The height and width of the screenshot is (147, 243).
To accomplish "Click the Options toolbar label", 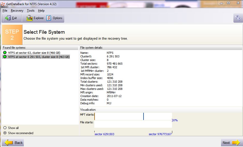I will click(x=58, y=18).
